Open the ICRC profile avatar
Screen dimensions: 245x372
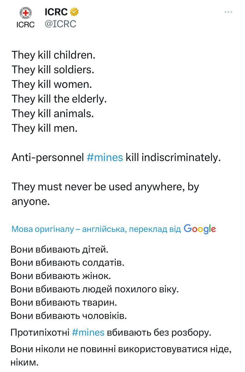click(x=25, y=17)
